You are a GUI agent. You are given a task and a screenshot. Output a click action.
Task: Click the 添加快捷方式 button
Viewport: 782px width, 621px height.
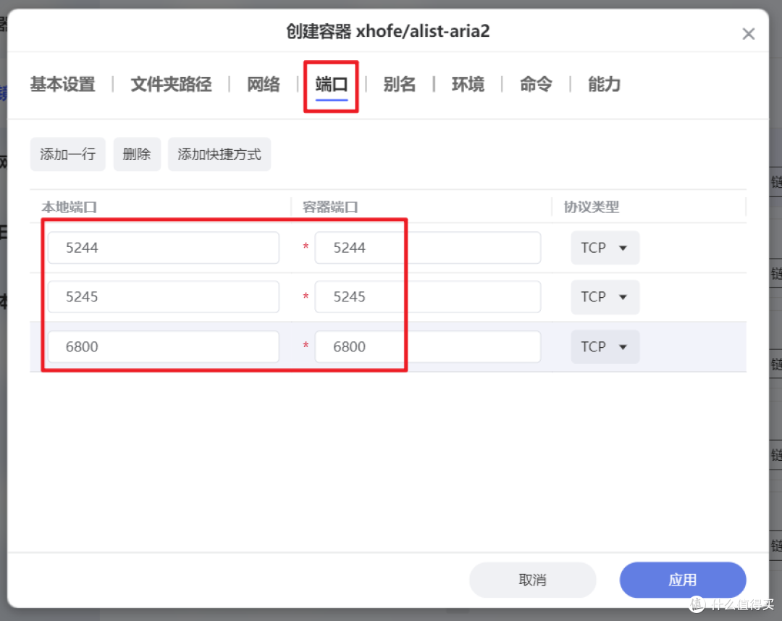tap(219, 154)
